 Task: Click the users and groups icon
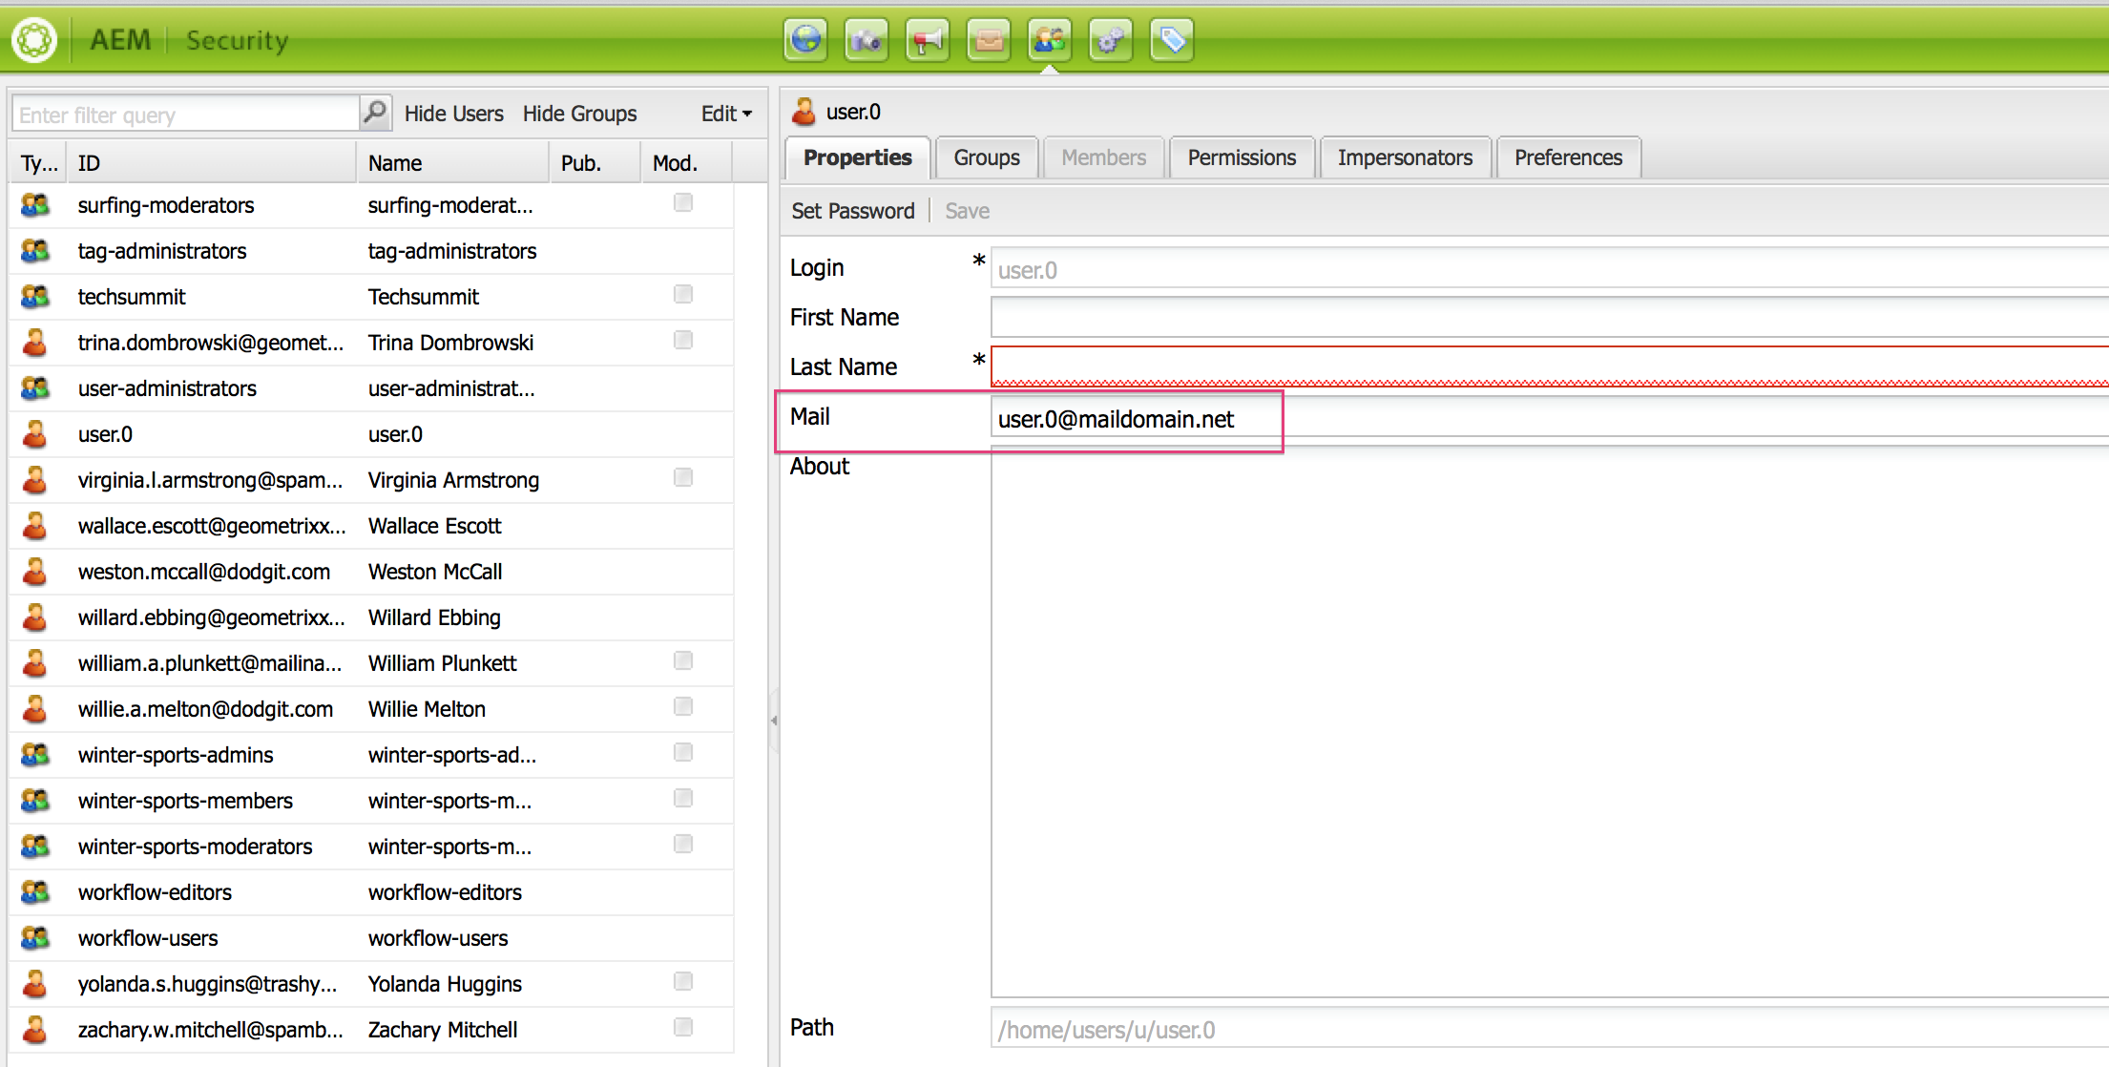1050,40
